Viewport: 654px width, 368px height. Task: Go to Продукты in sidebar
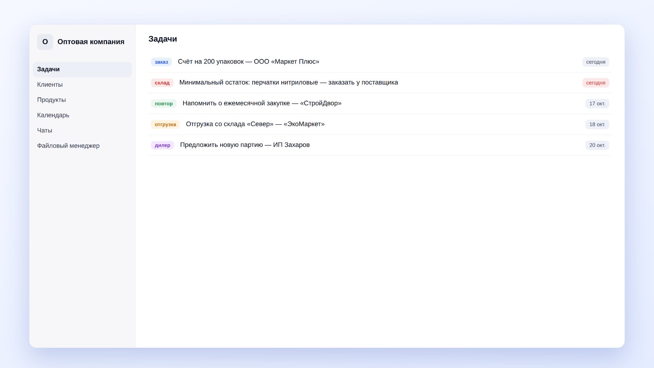(82, 100)
